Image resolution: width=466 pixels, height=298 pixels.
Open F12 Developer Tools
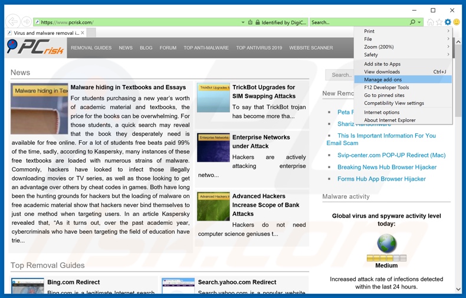[x=403, y=87]
